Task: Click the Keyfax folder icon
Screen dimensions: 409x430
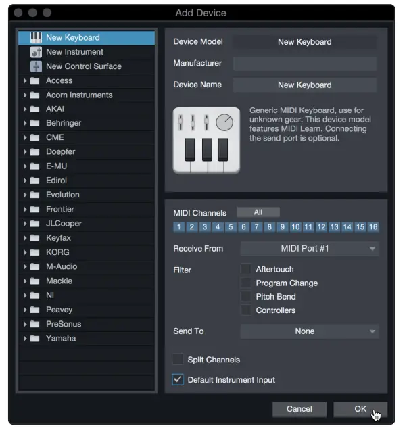Action: pyautogui.click(x=34, y=238)
